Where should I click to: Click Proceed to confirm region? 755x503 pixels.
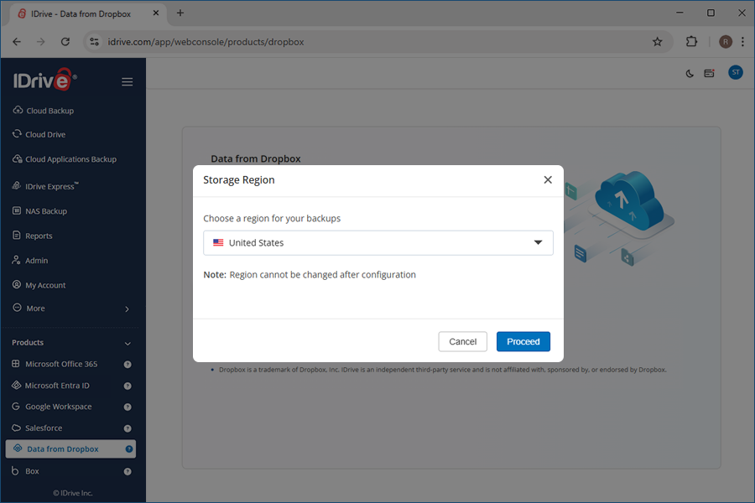(523, 342)
